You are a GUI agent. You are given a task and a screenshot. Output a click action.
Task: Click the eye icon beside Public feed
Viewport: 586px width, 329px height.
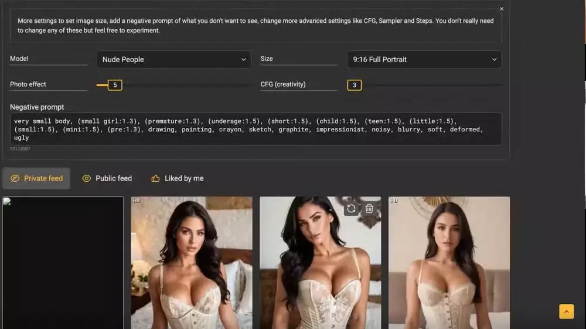(x=87, y=178)
